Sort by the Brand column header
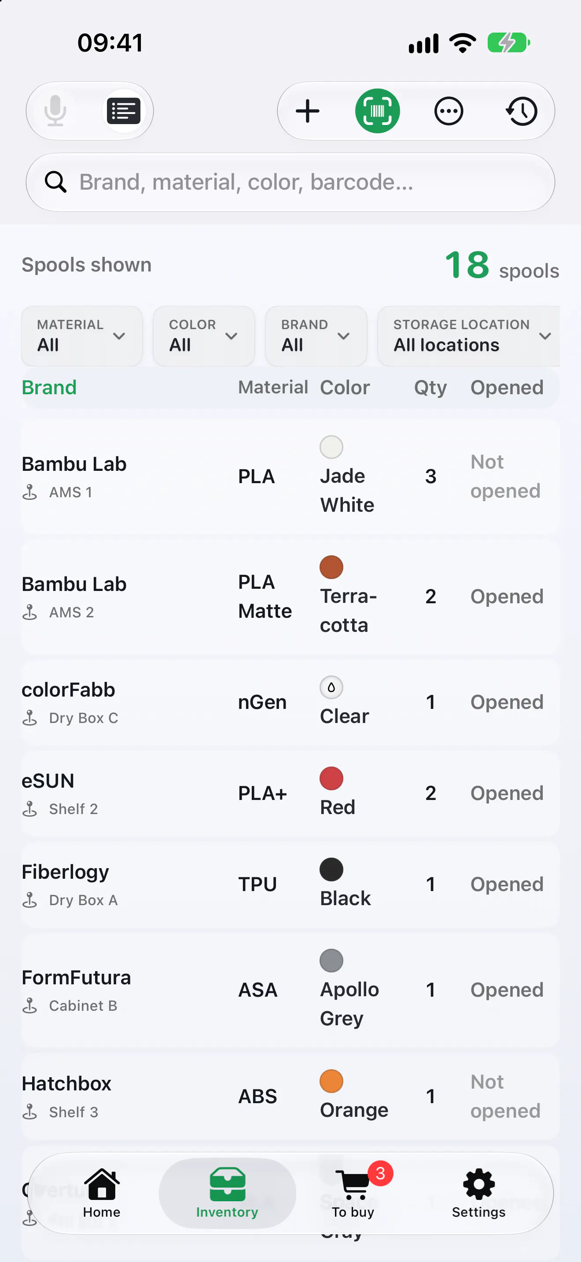The height and width of the screenshot is (1262, 581). (49, 388)
